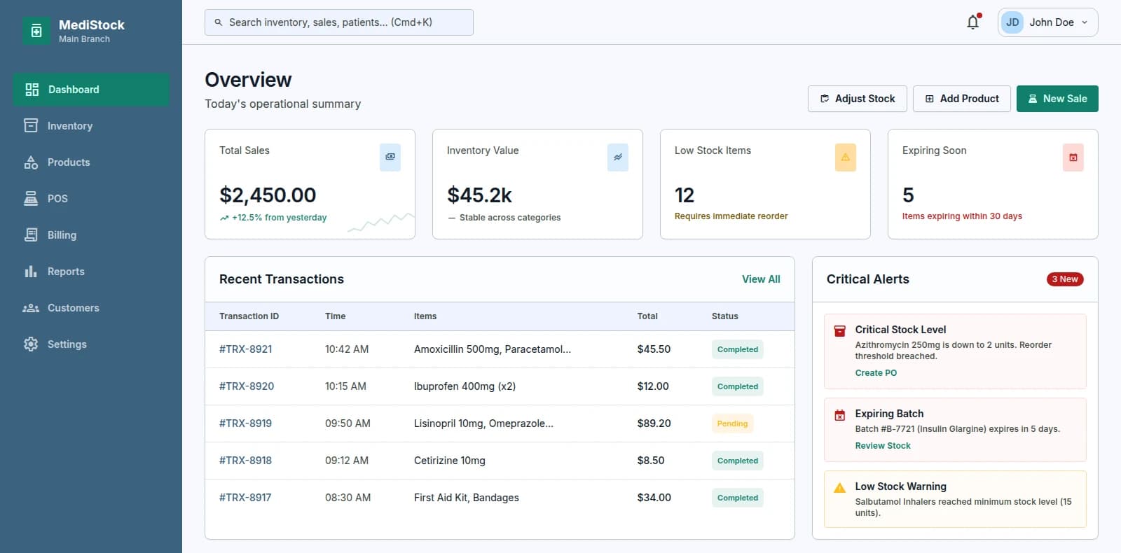Click the +12.5% from yesterday text

[279, 218]
